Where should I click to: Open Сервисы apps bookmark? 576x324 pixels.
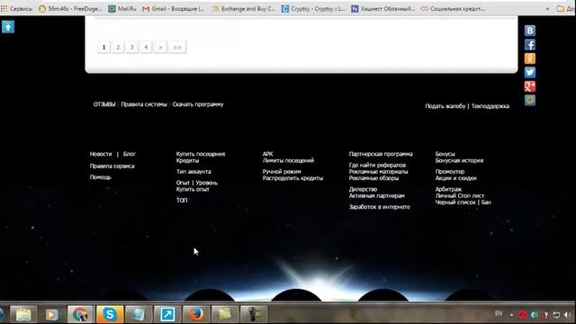coord(17,8)
